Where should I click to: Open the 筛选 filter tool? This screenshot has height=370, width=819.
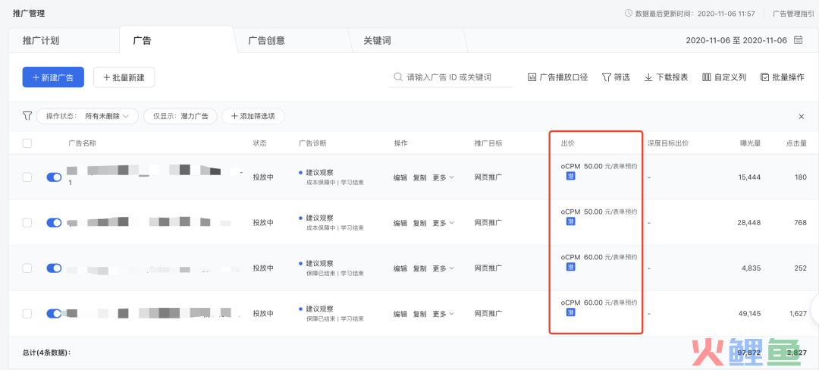(x=616, y=77)
